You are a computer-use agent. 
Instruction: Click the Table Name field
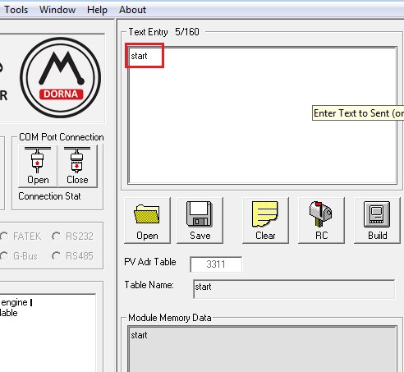pyautogui.click(x=294, y=289)
